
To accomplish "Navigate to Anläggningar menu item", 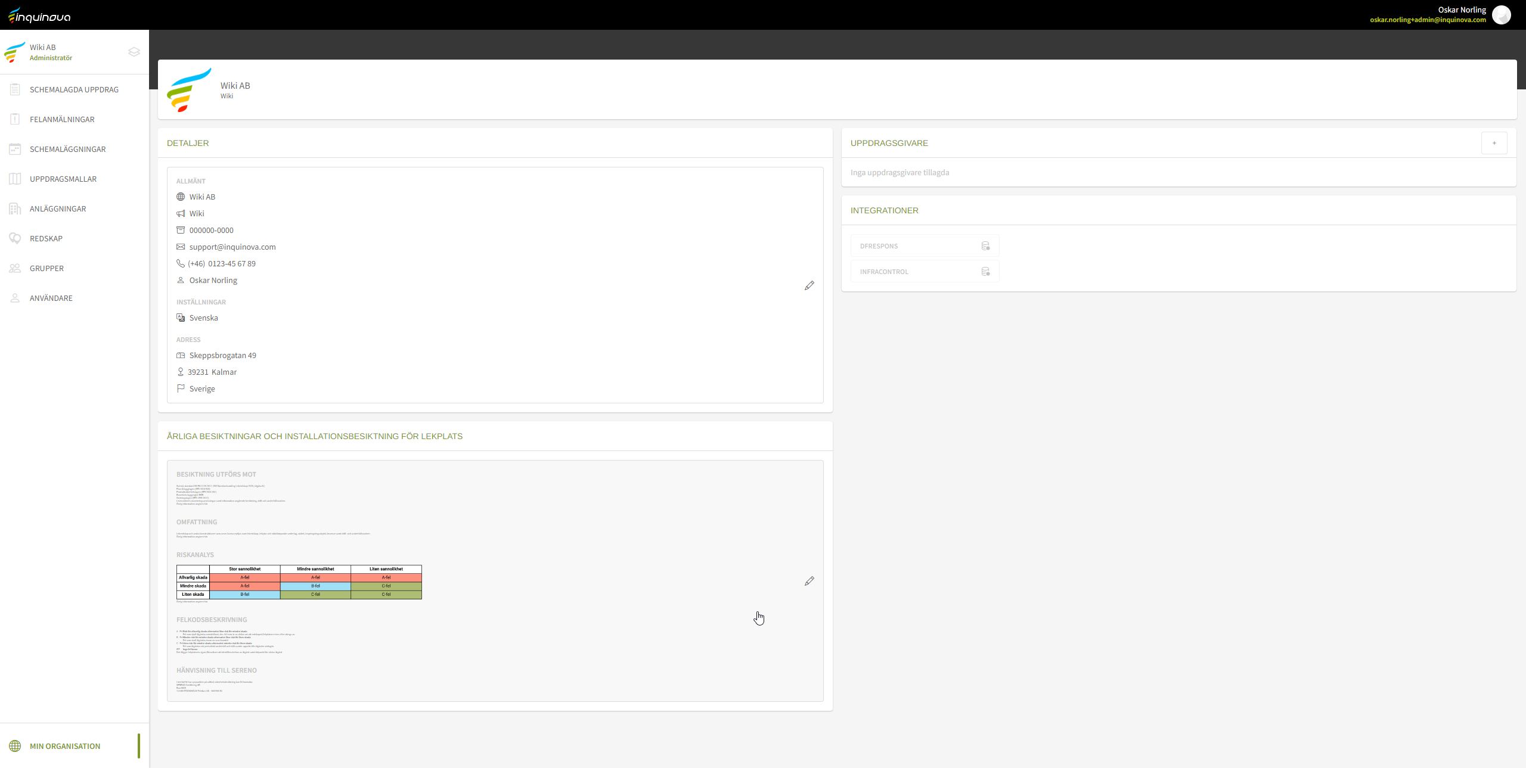I will tap(58, 209).
